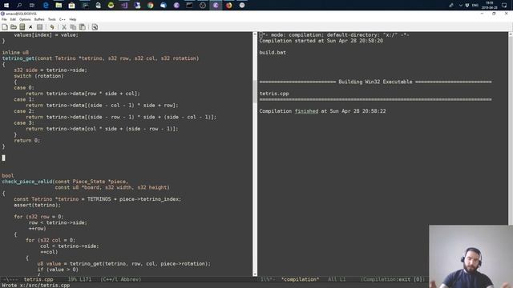Open the C++ menu
Image resolution: width=513 pixels, height=288 pixels.
tap(63, 19)
